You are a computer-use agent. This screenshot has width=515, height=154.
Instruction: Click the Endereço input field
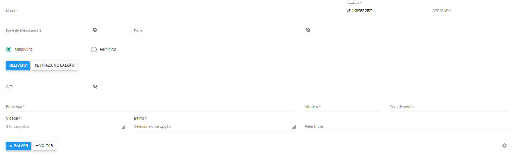[151, 106]
